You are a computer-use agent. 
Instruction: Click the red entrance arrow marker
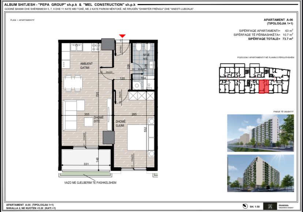pos(123,36)
